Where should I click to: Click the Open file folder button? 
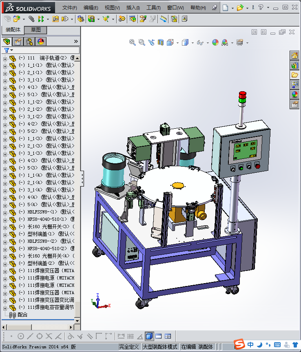click(x=240, y=8)
